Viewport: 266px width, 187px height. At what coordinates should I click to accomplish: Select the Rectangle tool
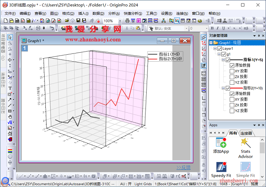[10, 111]
